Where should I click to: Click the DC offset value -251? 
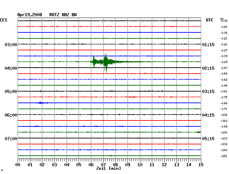[224, 156]
